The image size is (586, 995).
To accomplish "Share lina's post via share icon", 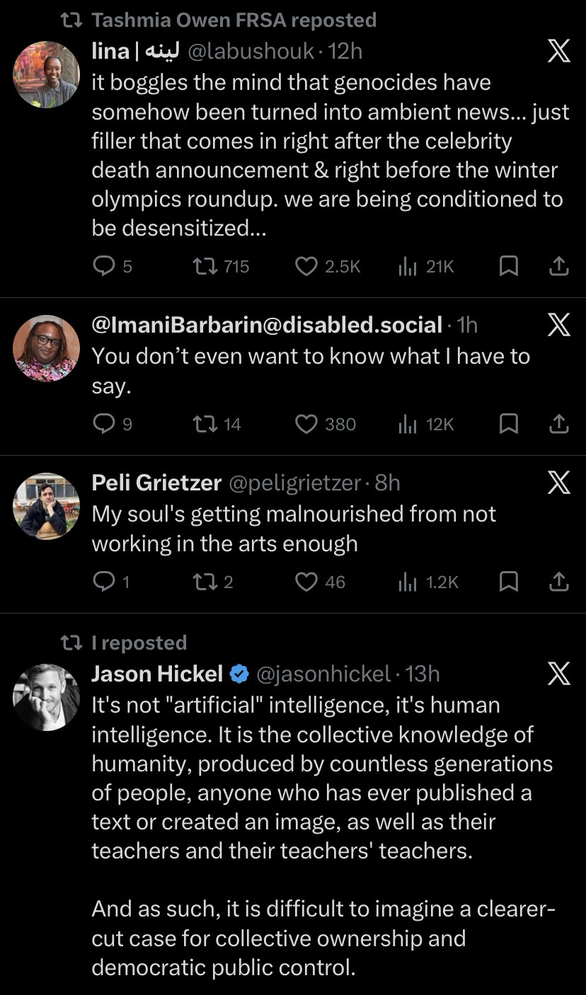I will 558,266.
